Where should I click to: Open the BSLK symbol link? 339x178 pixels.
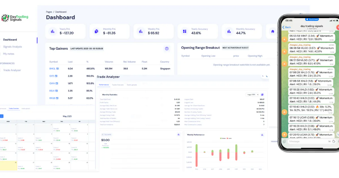coord(52,91)
